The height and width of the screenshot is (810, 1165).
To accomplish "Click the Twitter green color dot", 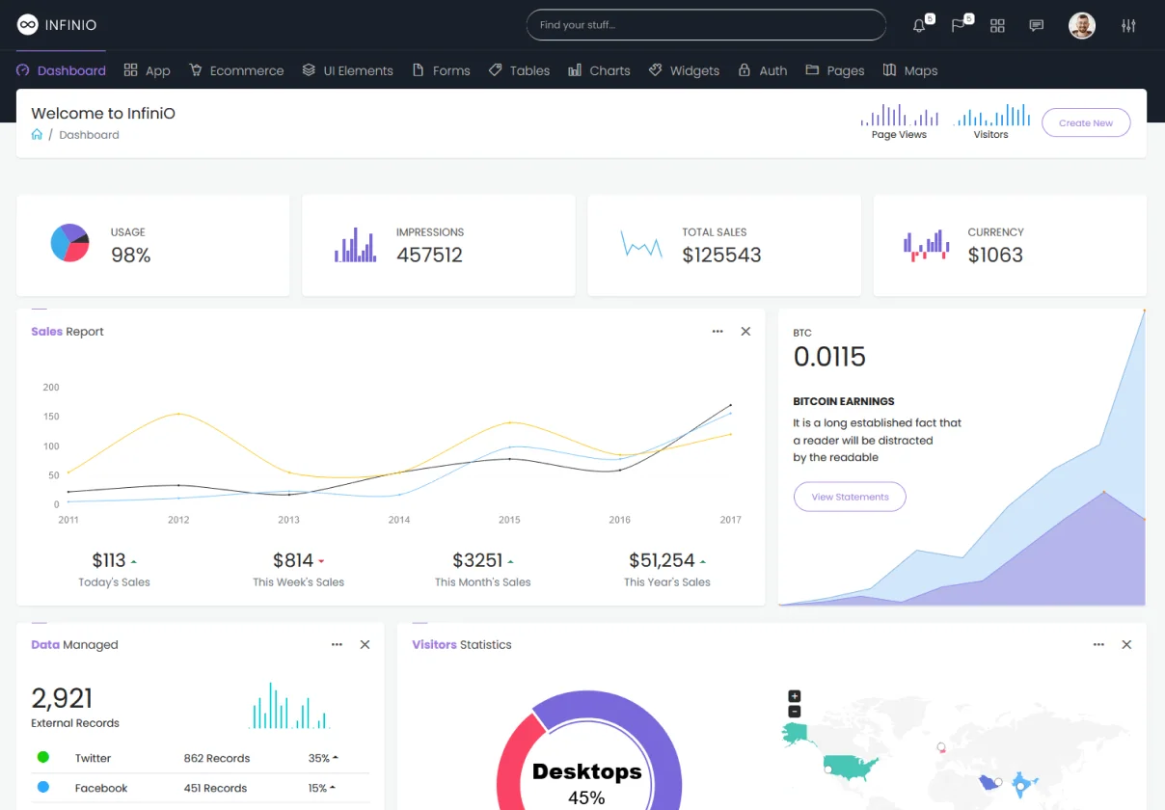I will tap(43, 757).
